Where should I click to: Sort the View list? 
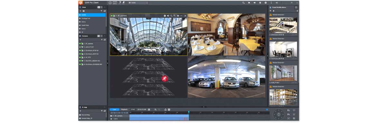click(x=105, y=11)
